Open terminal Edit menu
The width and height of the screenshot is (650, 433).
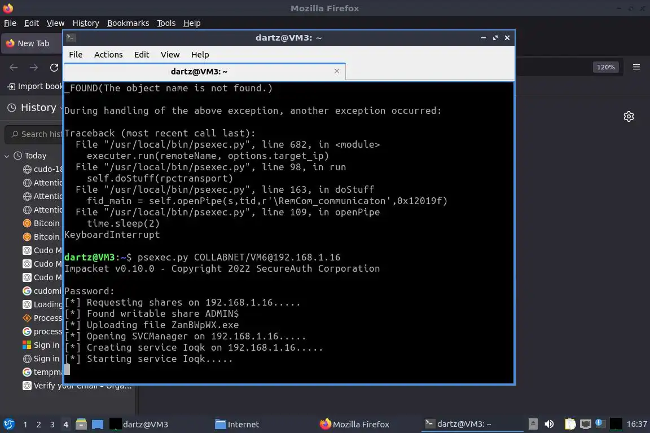coord(142,55)
